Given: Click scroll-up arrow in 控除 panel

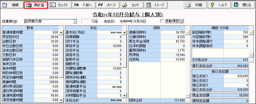Looking at the screenshot, I should [188, 32].
